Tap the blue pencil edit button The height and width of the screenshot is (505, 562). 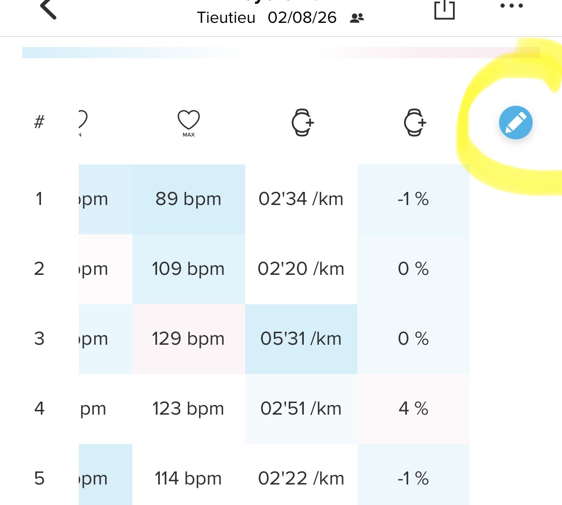[515, 123]
